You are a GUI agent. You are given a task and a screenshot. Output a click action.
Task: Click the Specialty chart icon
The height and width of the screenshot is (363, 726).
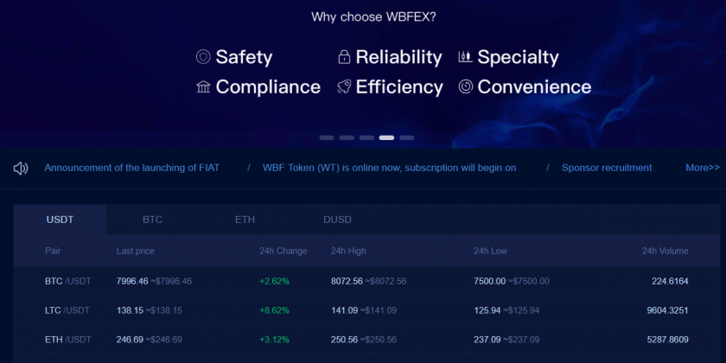click(465, 58)
